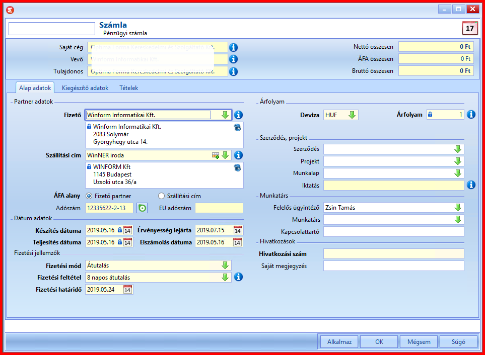The width and height of the screenshot is (485, 355).
Task: Open info icon beside Fizető field
Action: point(238,115)
